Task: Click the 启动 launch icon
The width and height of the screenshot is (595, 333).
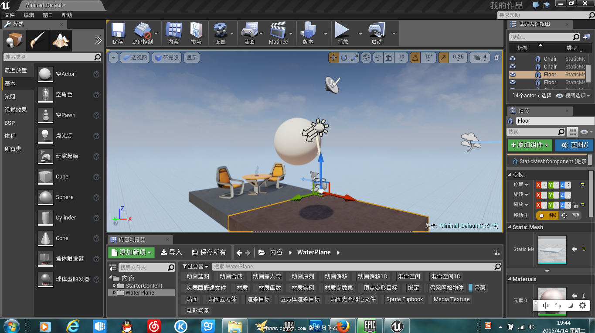Action: pos(376,33)
